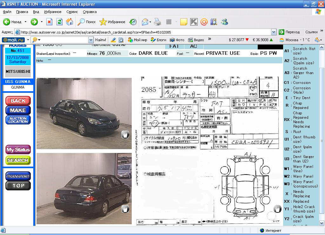Click the Переход go button
Image resolution: width=325 pixels, height=235 pixels.
click(289, 32)
